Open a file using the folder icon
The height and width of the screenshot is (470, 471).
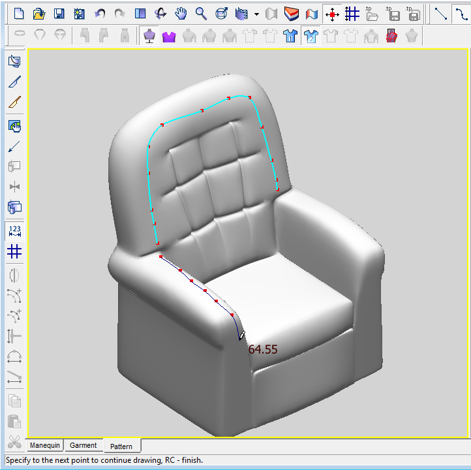pyautogui.click(x=38, y=14)
